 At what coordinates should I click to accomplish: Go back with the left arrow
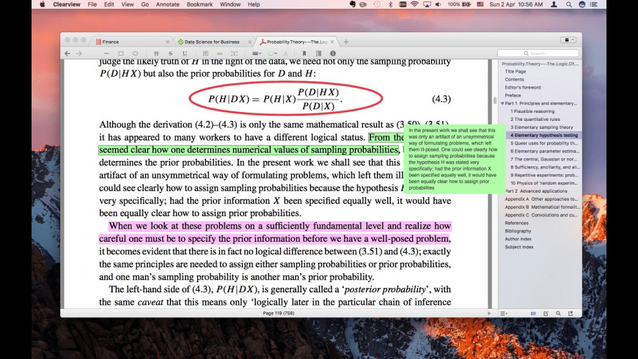67,53
